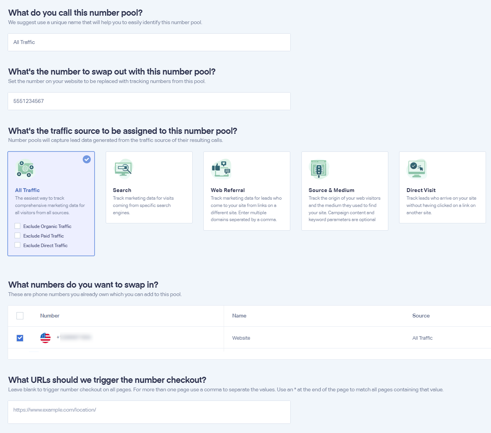491x433 pixels.
Task: Tick the select-all checkbox in Number header
Action: click(x=20, y=316)
